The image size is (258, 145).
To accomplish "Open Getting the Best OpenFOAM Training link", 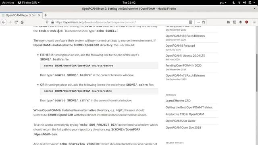I will (189, 108).
